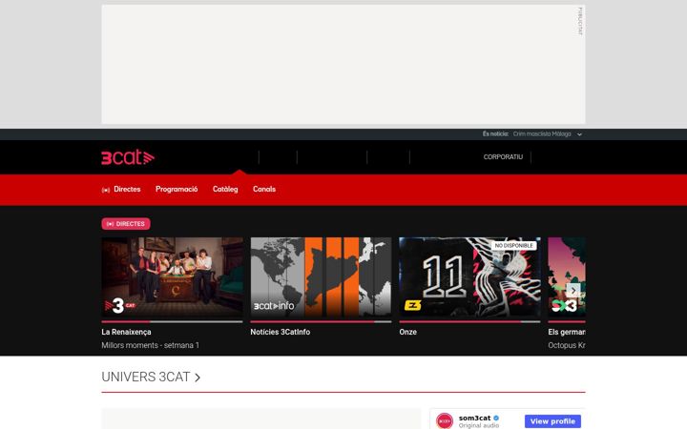
Task: Click the TV3 channel logo on La Renaixença
Action: pyautogui.click(x=119, y=305)
